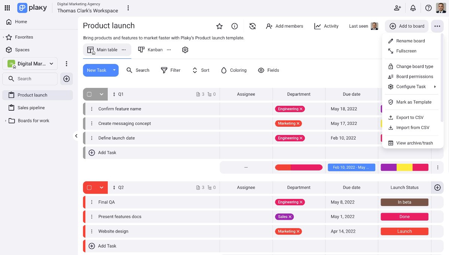The image size is (449, 255).
Task: Click the In beta status label
Action: [x=404, y=202]
